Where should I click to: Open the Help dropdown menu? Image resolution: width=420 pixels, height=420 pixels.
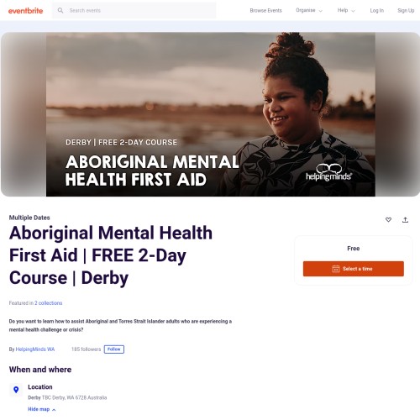tap(346, 10)
